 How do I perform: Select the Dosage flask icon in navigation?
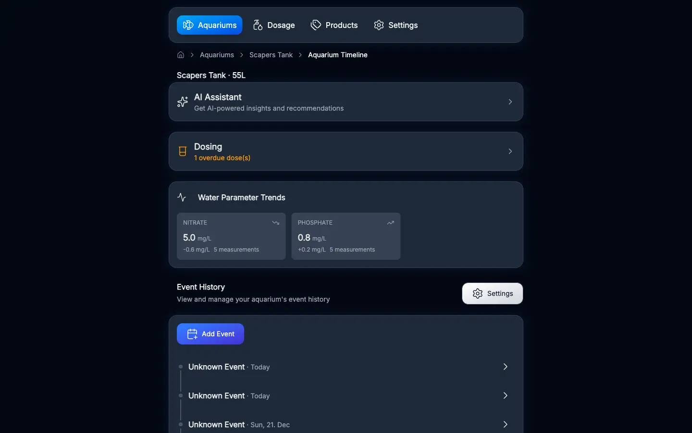pyautogui.click(x=258, y=25)
